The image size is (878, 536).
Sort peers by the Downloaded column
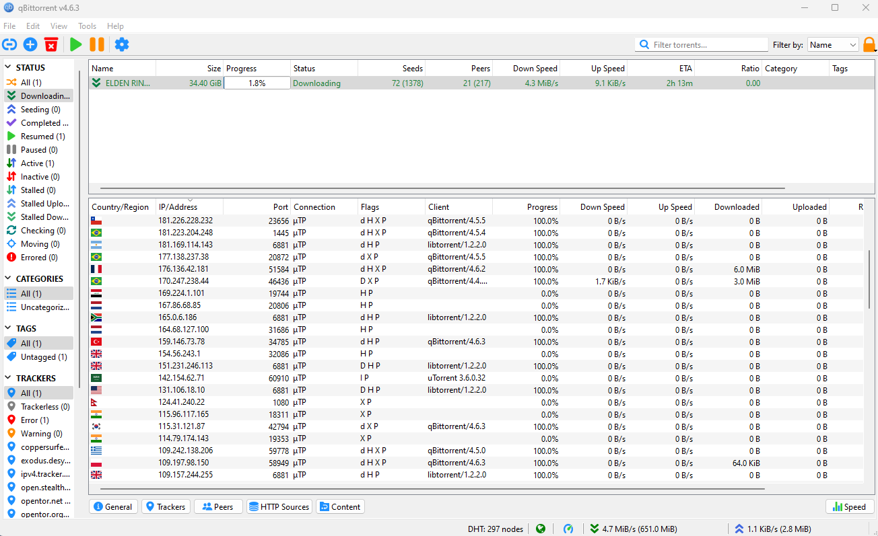click(x=728, y=207)
